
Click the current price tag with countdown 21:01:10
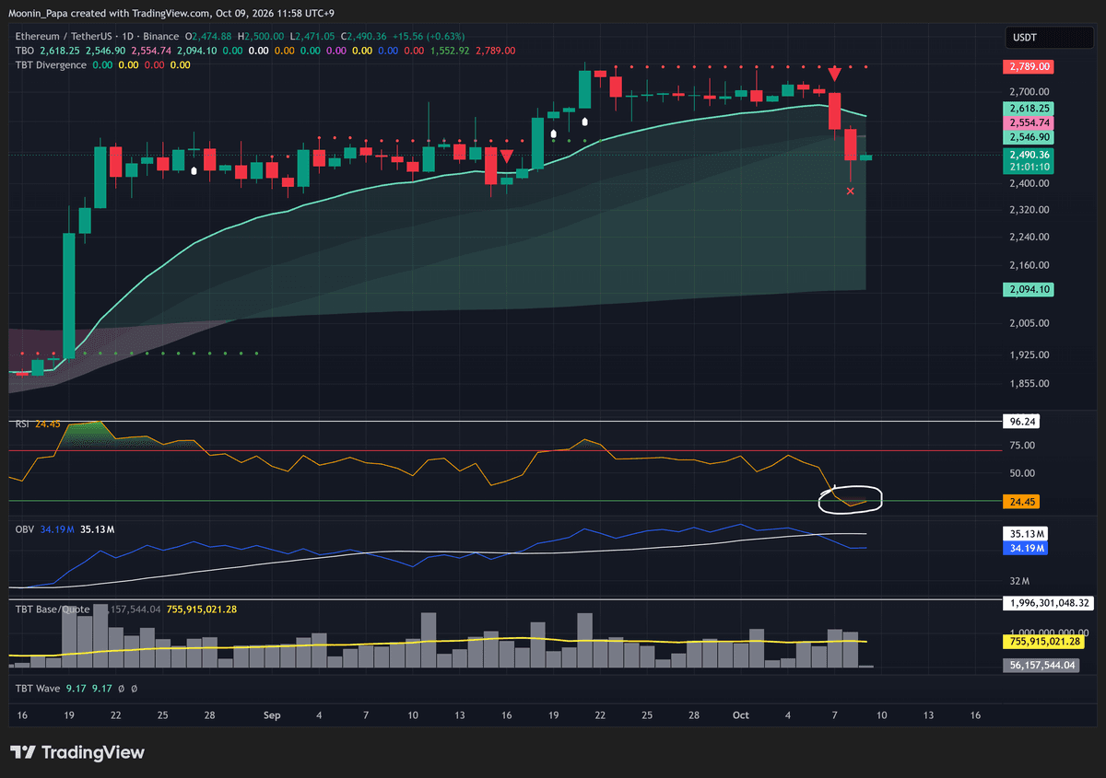pyautogui.click(x=1029, y=161)
